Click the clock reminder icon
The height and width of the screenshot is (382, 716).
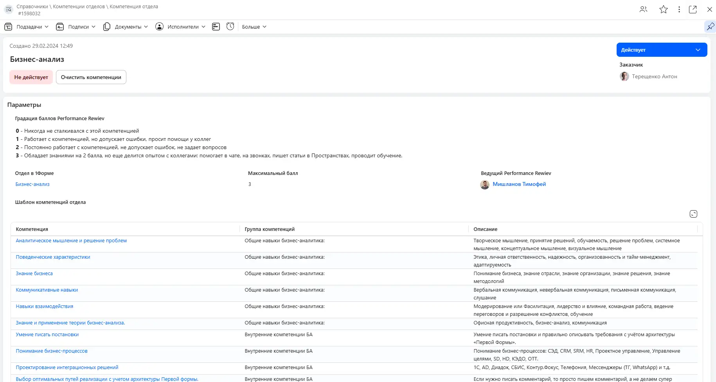pyautogui.click(x=230, y=26)
